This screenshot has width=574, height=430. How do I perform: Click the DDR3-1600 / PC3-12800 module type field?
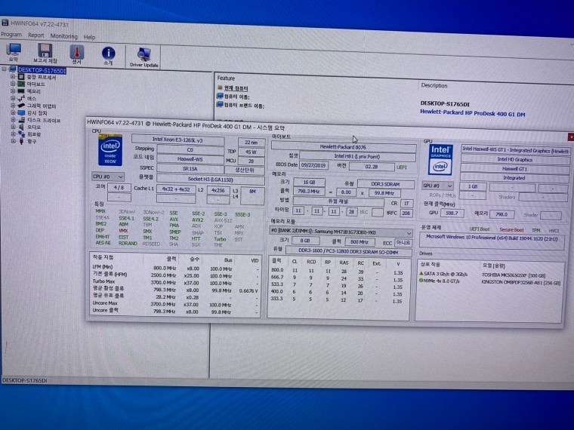pyautogui.click(x=348, y=251)
